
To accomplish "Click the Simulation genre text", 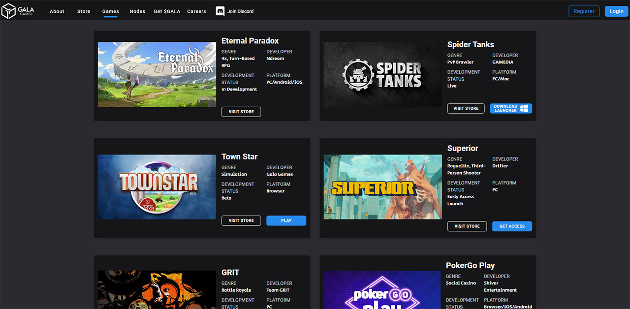I will pyautogui.click(x=234, y=174).
